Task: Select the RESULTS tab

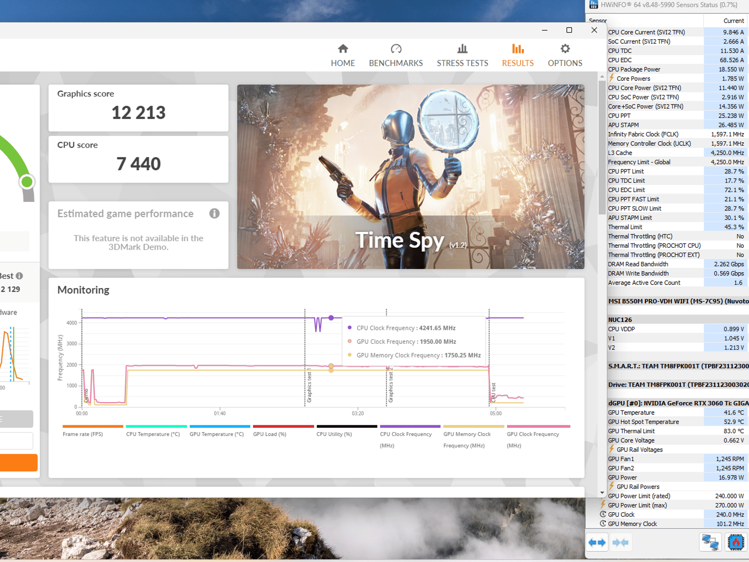Action: [x=518, y=56]
